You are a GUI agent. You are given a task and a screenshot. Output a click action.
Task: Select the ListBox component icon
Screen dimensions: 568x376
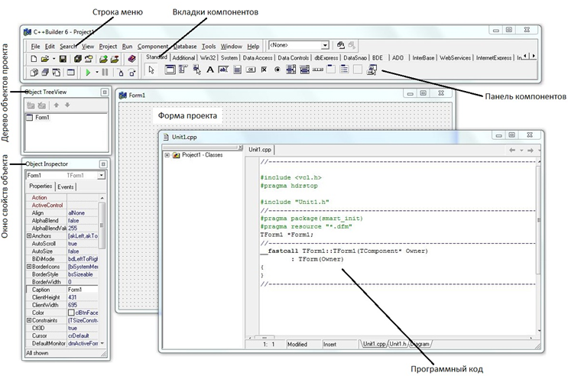291,70
